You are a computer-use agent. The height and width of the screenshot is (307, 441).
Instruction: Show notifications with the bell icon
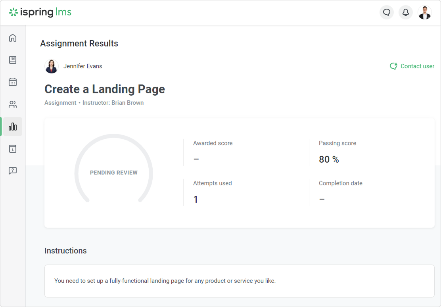[406, 12]
